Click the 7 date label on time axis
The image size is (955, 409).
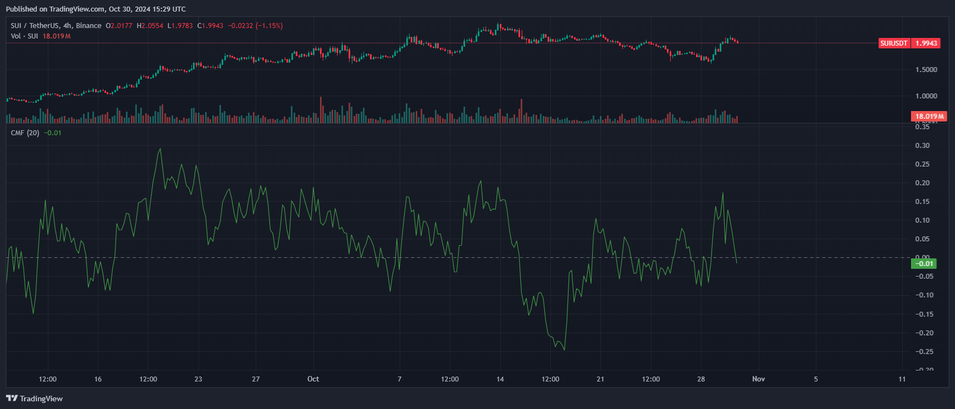400,379
